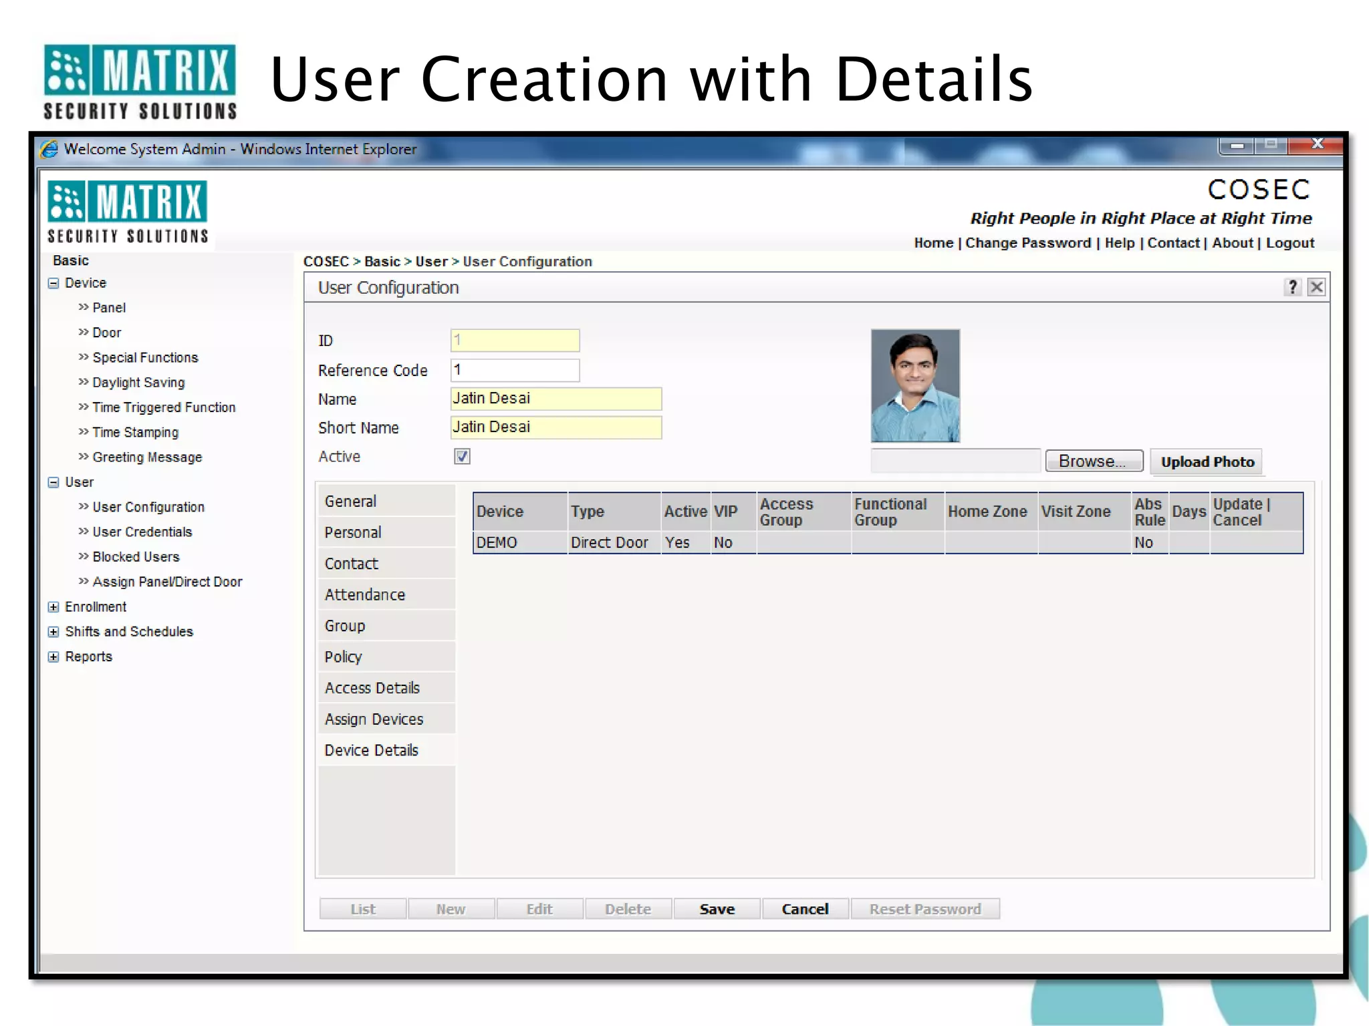Open Assign Panel/Direct Door item
This screenshot has height=1026, width=1369.
tap(167, 582)
